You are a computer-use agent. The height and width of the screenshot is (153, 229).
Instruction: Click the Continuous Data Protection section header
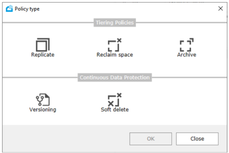point(115,77)
